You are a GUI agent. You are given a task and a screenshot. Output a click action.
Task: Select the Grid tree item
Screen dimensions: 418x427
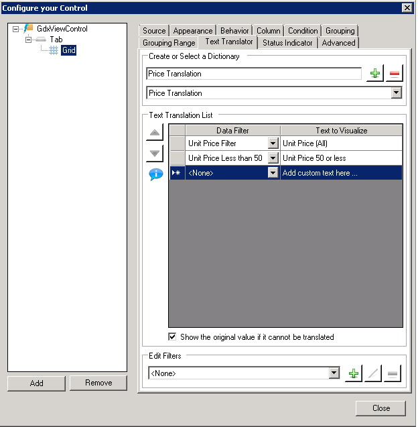[x=68, y=50]
